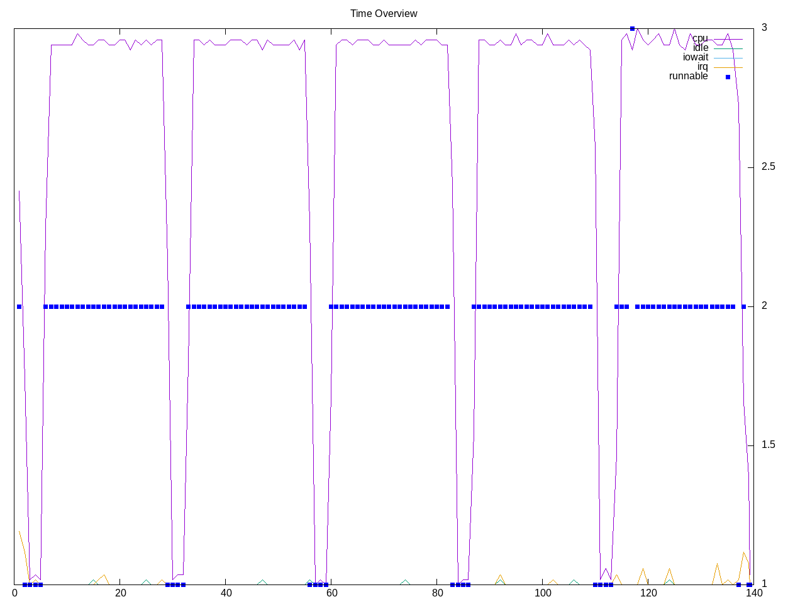Click the runnable legend label
This screenshot has height=604, width=805.
(x=688, y=76)
